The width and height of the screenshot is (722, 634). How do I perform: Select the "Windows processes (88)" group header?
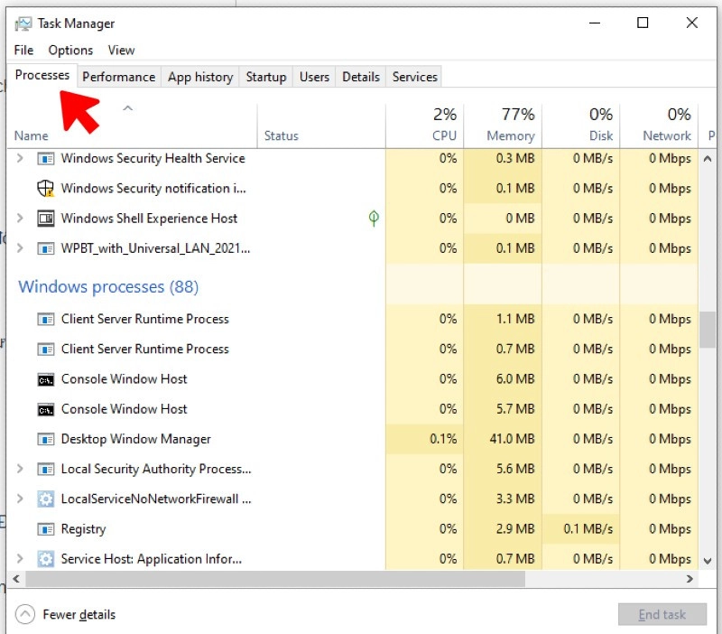(108, 287)
